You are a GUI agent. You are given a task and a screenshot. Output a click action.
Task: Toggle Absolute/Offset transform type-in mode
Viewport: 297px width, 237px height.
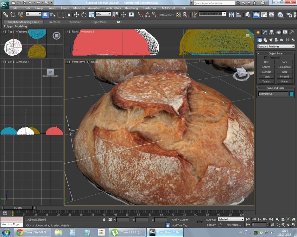pyautogui.click(x=110, y=219)
